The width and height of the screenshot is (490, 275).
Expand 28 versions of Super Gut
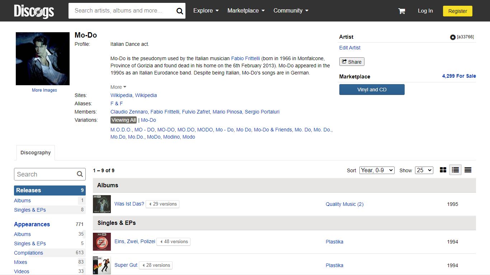coord(156,265)
